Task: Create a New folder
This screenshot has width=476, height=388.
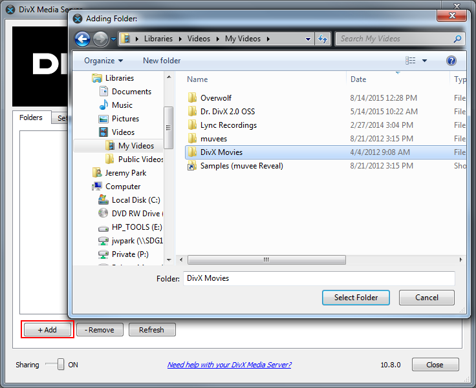Action: 162,61
